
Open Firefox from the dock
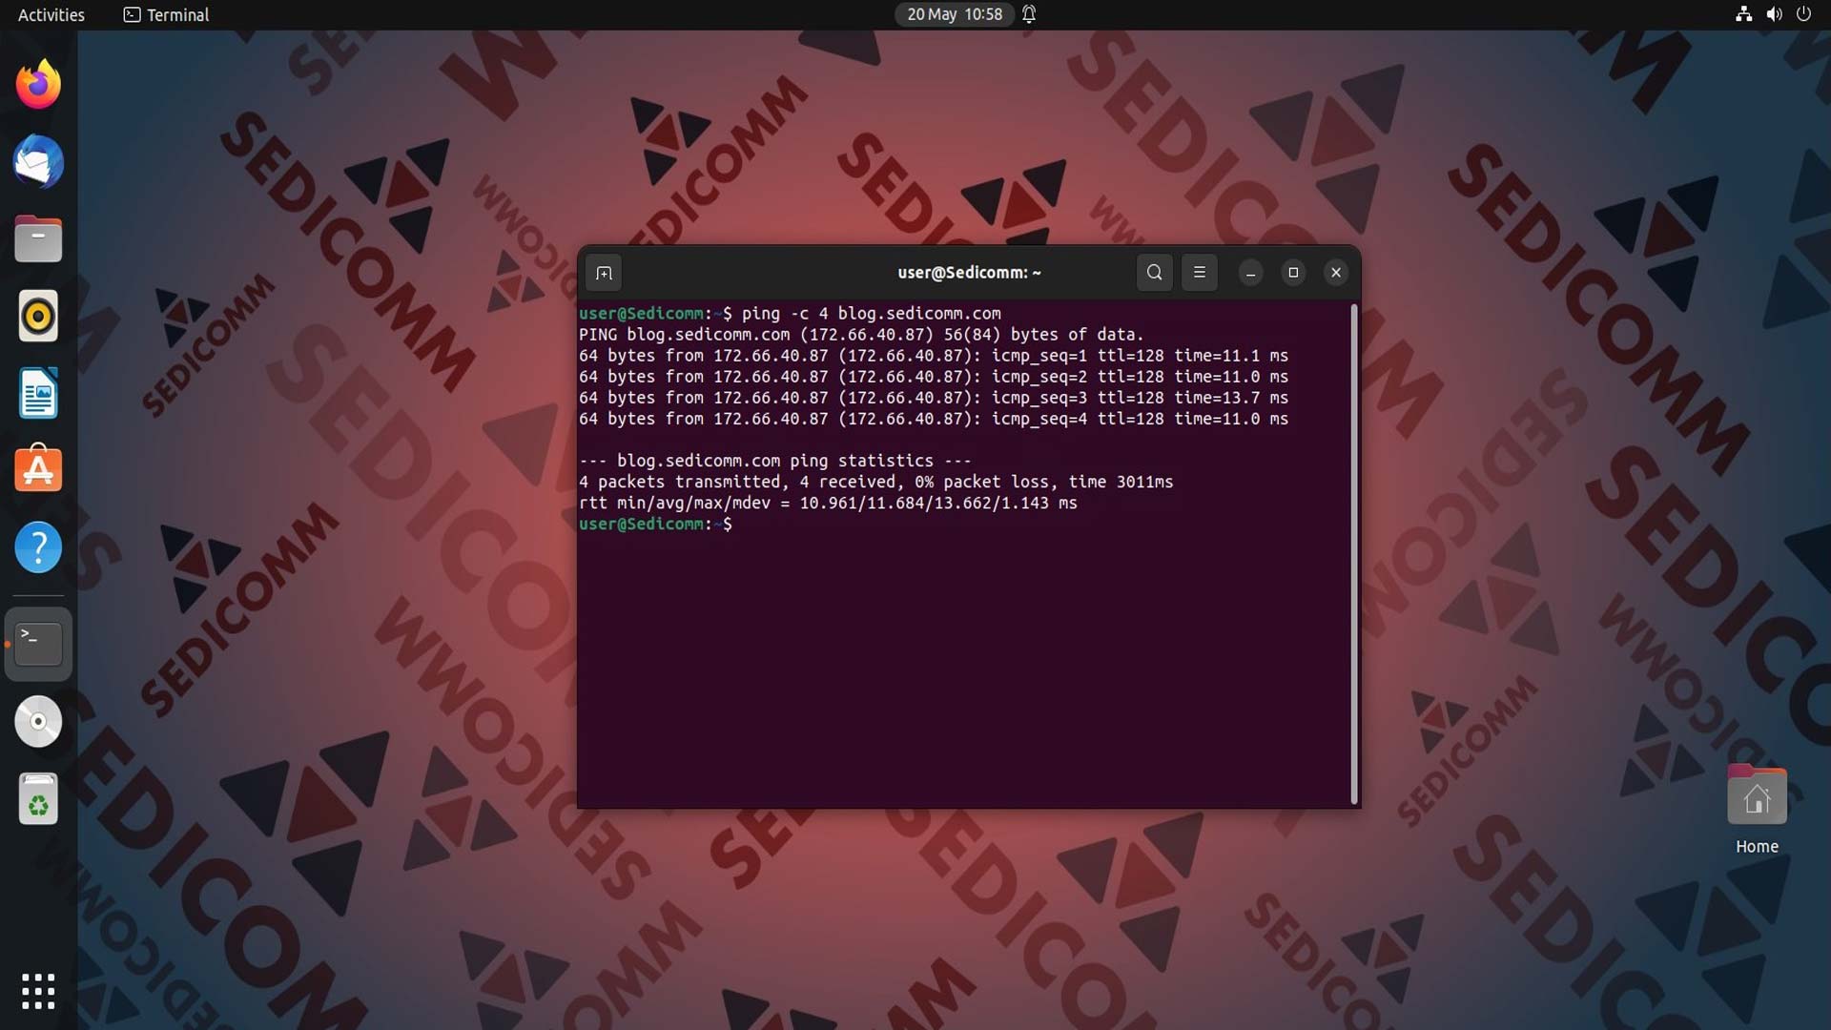(x=38, y=85)
